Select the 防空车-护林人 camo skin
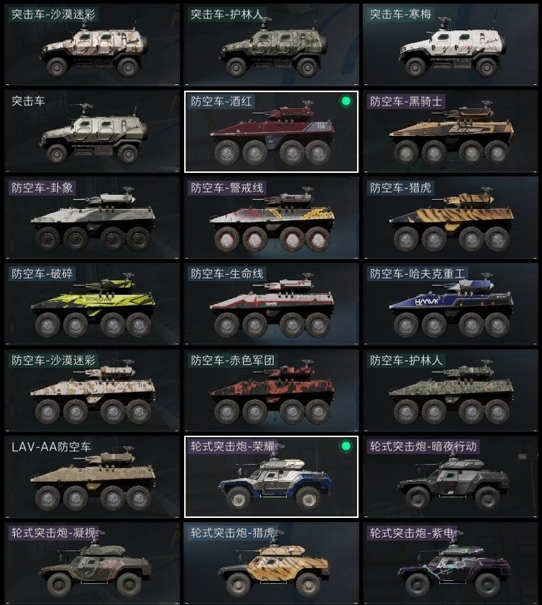 tap(450, 390)
